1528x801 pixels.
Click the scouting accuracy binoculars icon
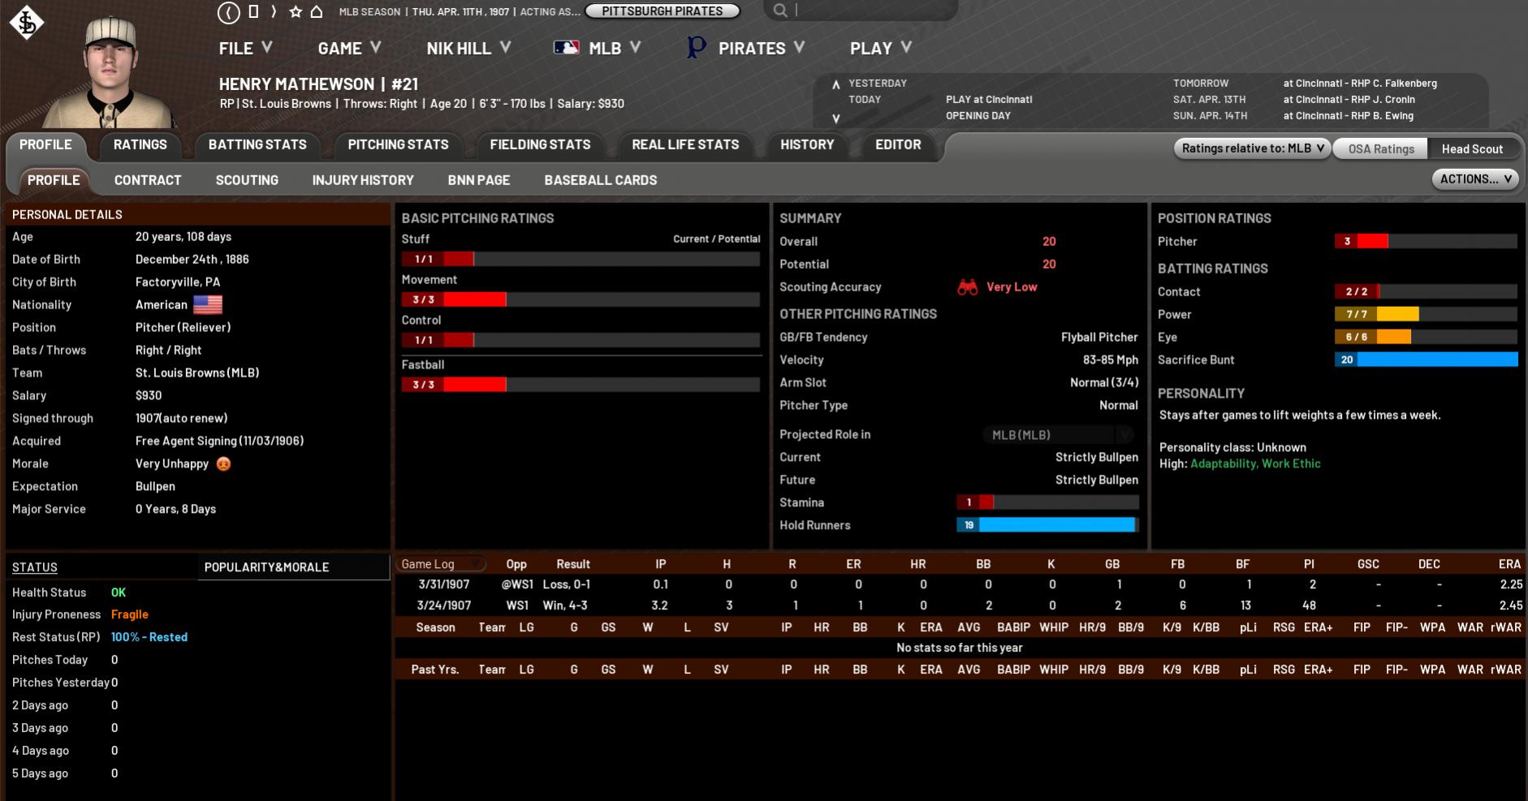(967, 287)
